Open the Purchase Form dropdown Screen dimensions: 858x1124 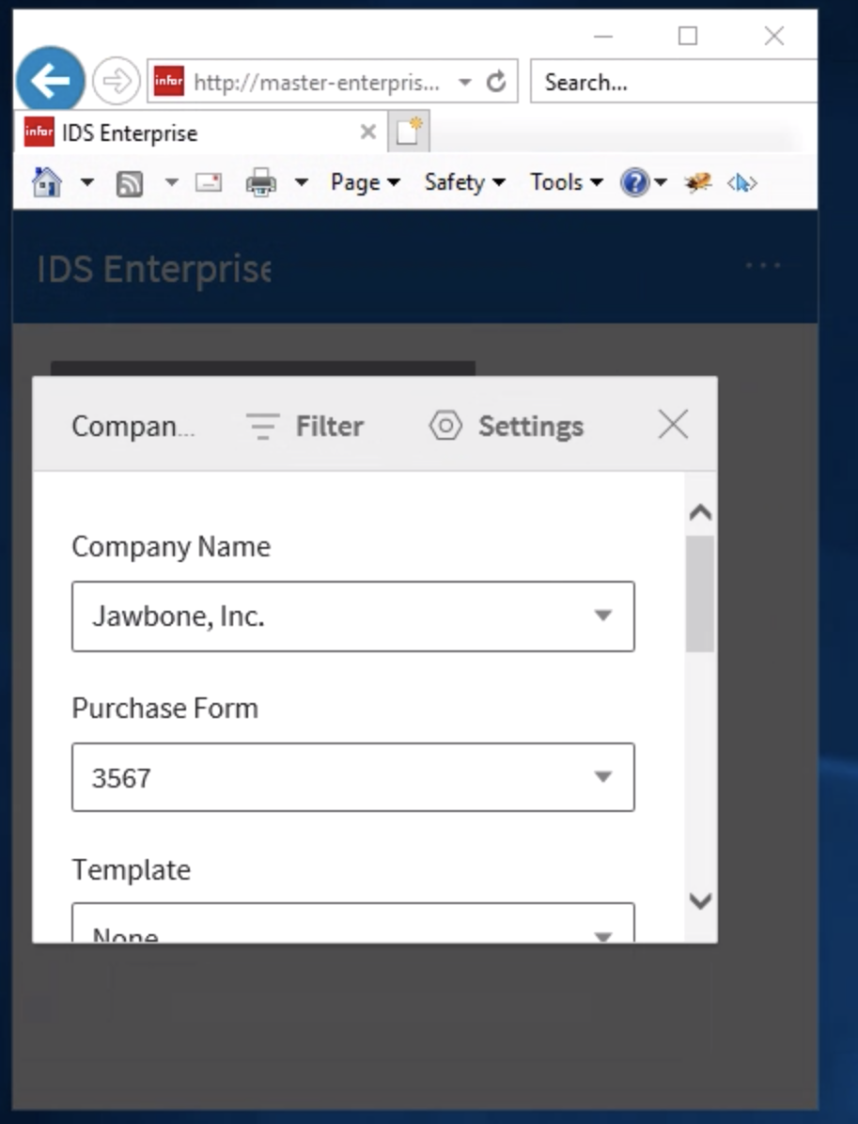click(x=352, y=777)
